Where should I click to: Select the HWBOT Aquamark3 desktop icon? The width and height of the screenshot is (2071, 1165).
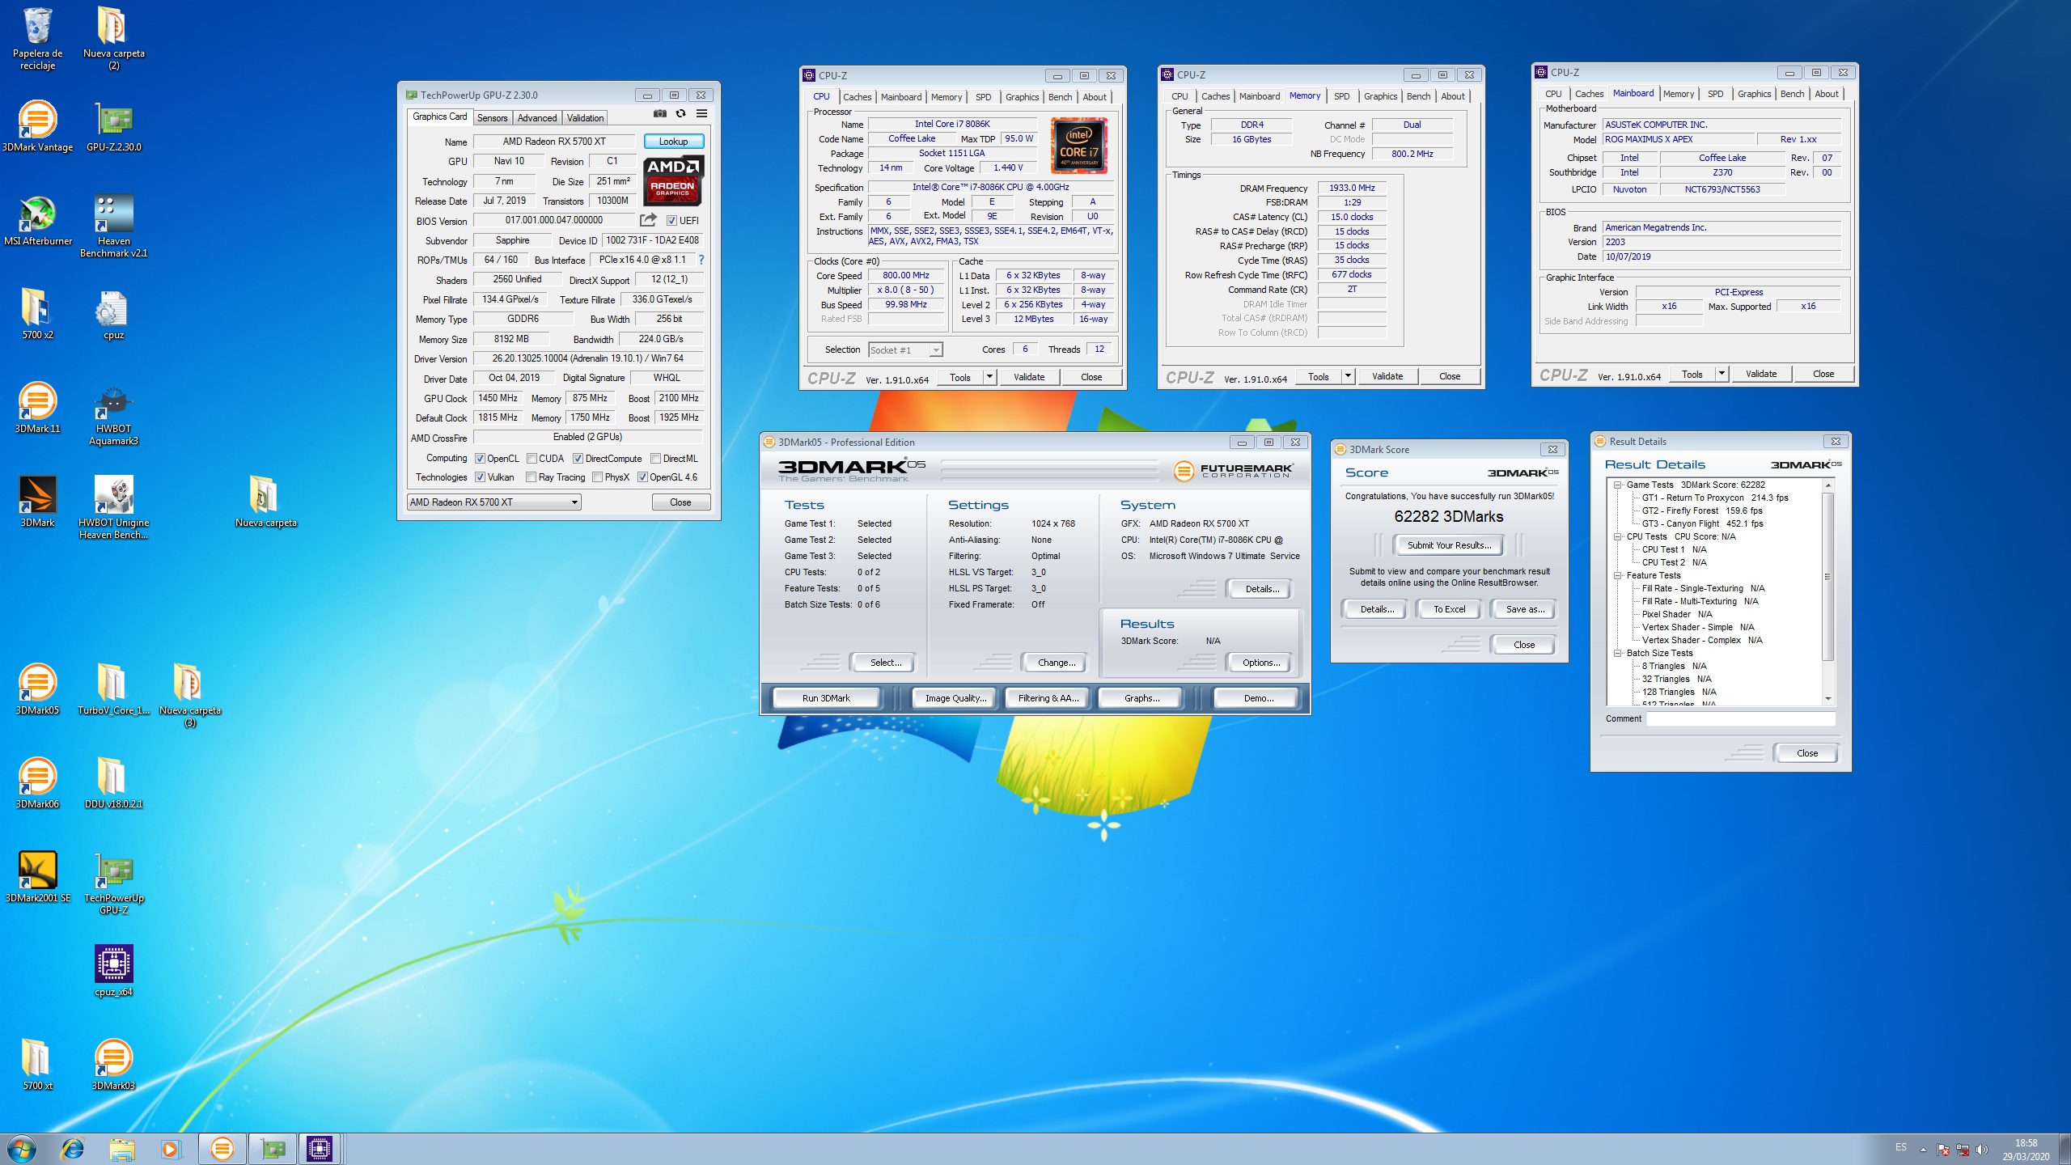tap(113, 414)
